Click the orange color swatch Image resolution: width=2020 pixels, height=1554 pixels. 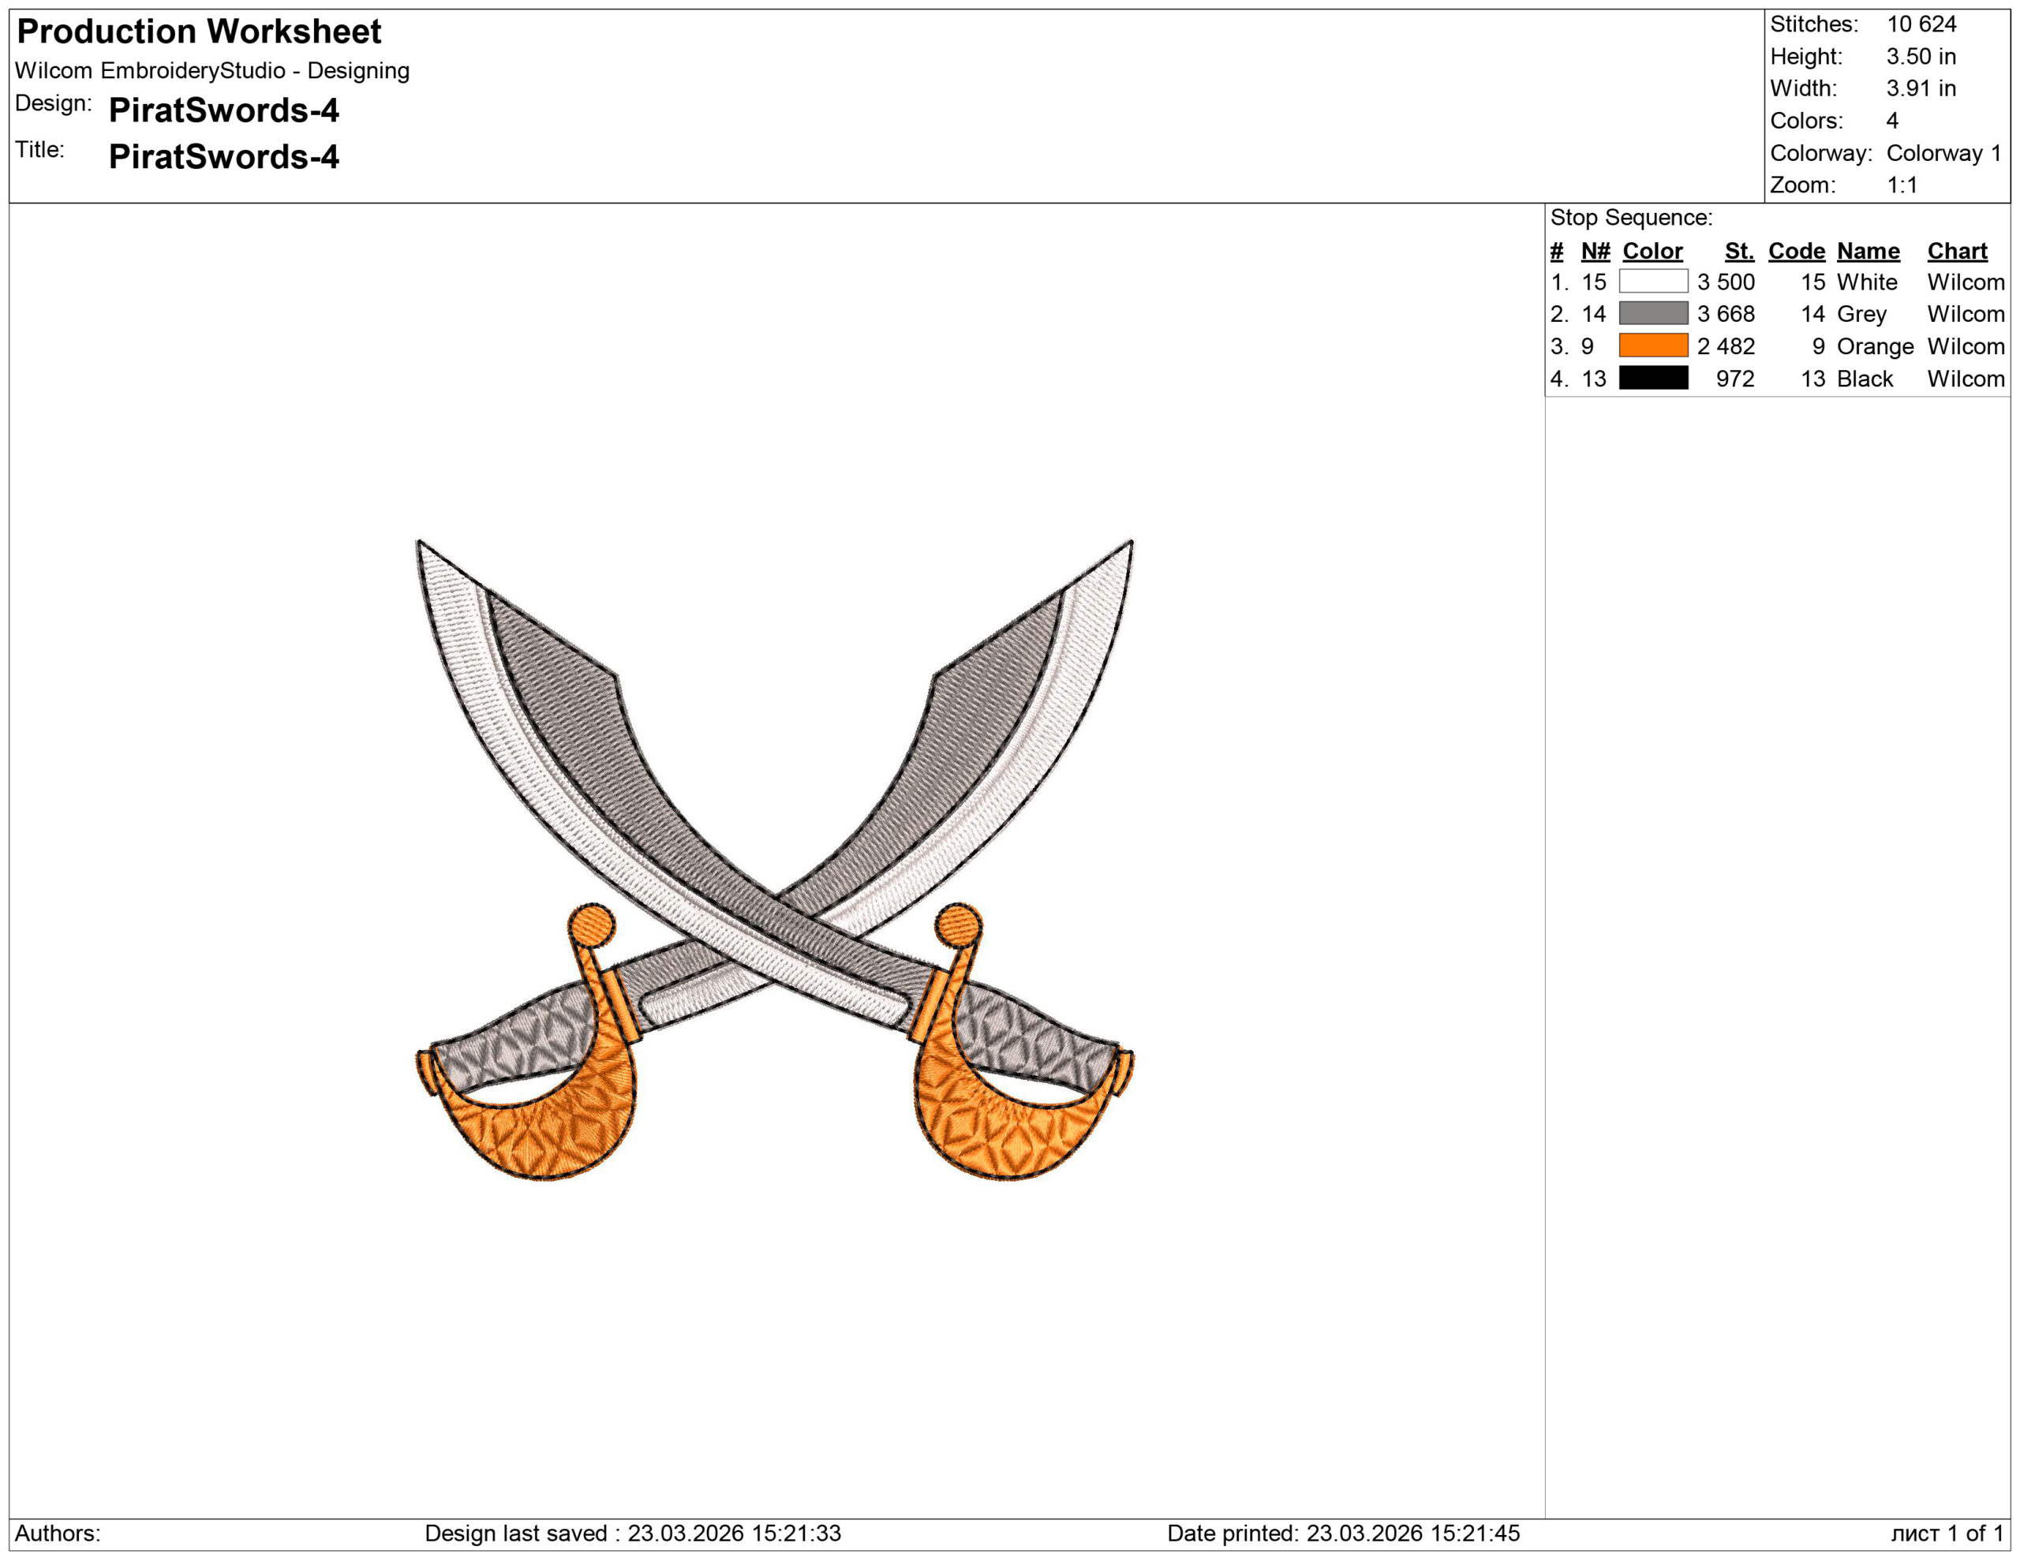click(1653, 346)
